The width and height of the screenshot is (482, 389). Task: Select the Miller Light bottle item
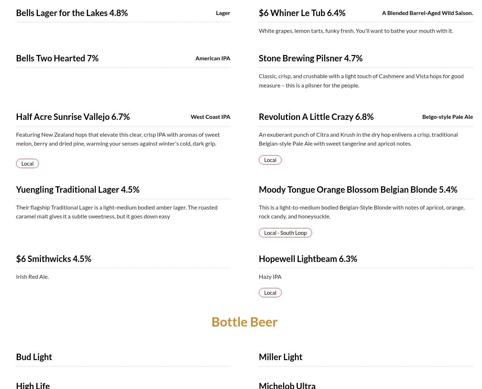point(281,357)
